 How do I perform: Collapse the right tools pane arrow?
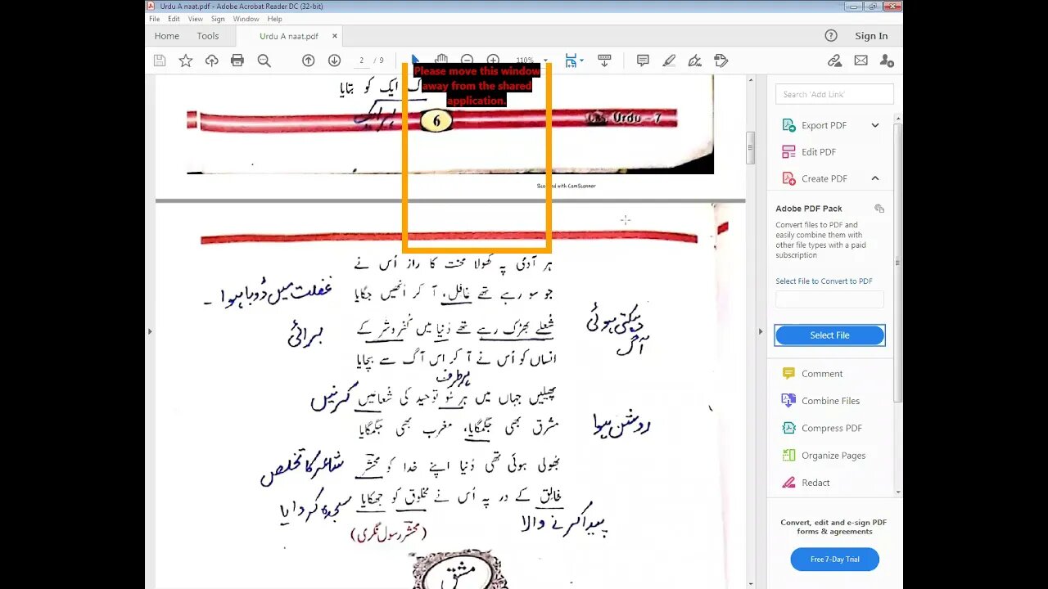[x=761, y=331]
